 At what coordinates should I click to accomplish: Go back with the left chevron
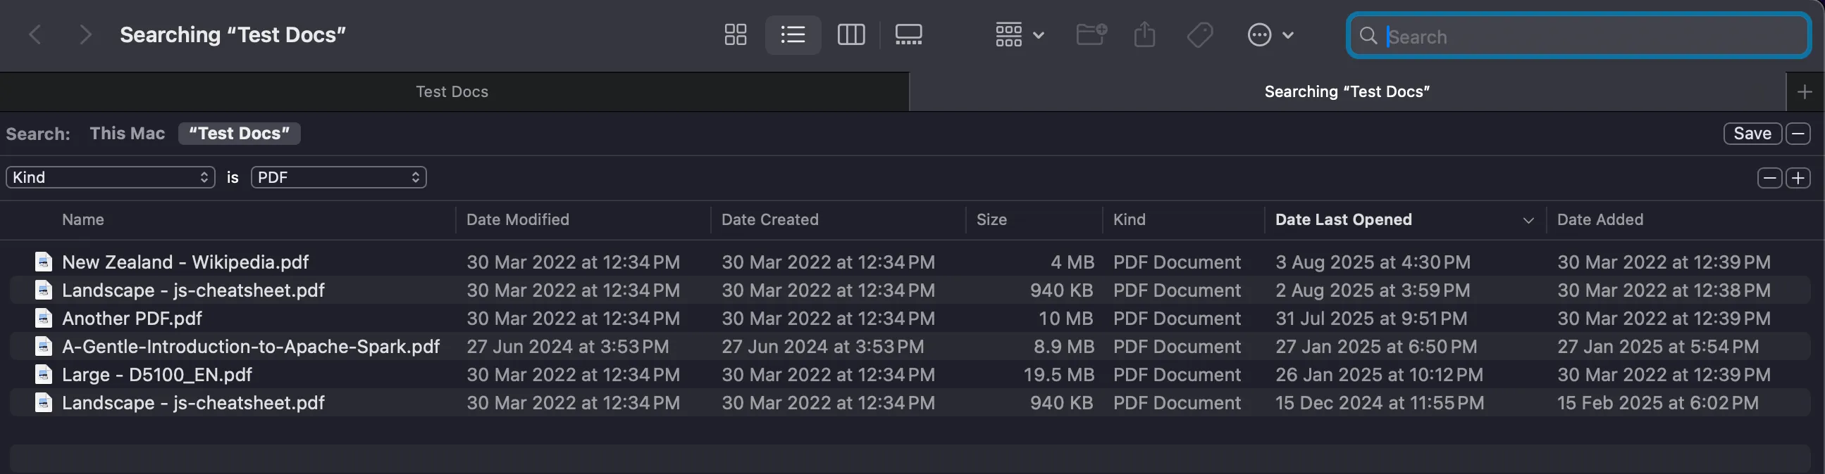coord(35,34)
